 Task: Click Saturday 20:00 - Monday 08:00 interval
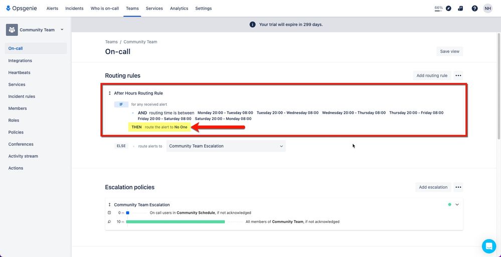(x=223, y=119)
